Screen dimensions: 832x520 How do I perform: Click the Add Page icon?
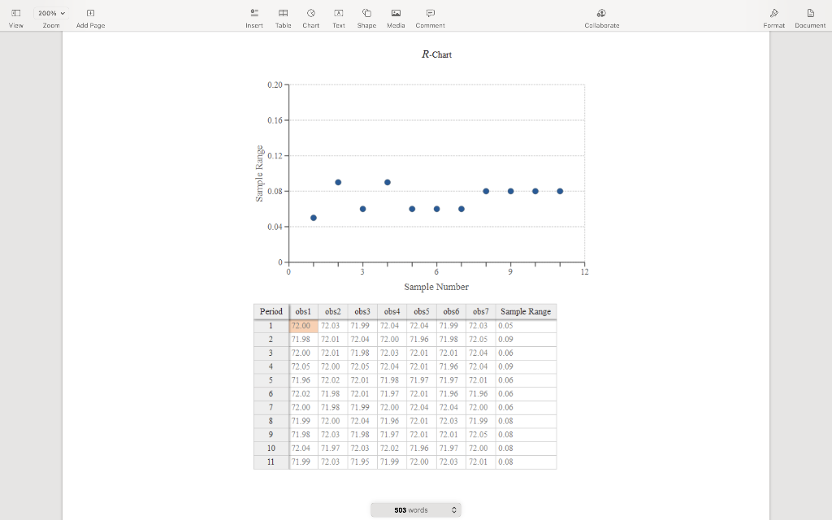90,13
